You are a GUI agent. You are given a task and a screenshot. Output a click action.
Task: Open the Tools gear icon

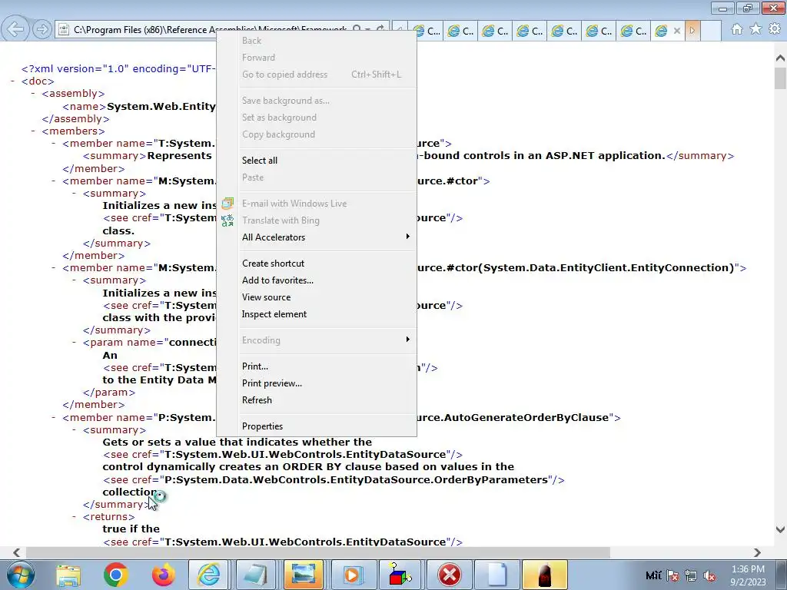pyautogui.click(x=775, y=29)
